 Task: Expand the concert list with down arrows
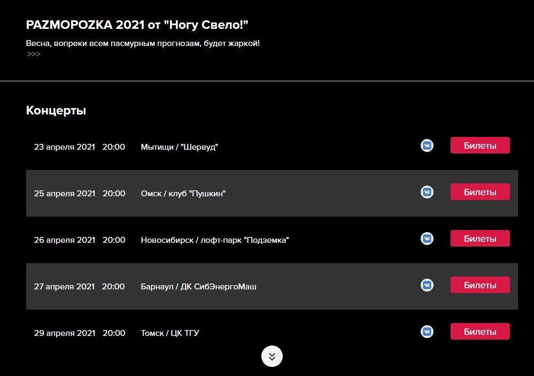coord(272,356)
